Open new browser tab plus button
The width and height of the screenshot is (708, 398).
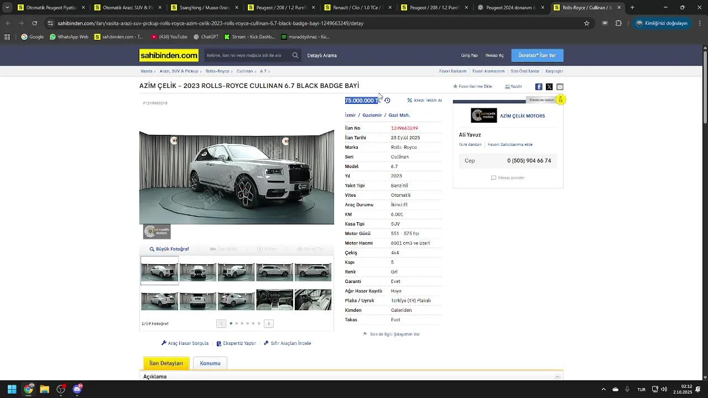coord(632,8)
